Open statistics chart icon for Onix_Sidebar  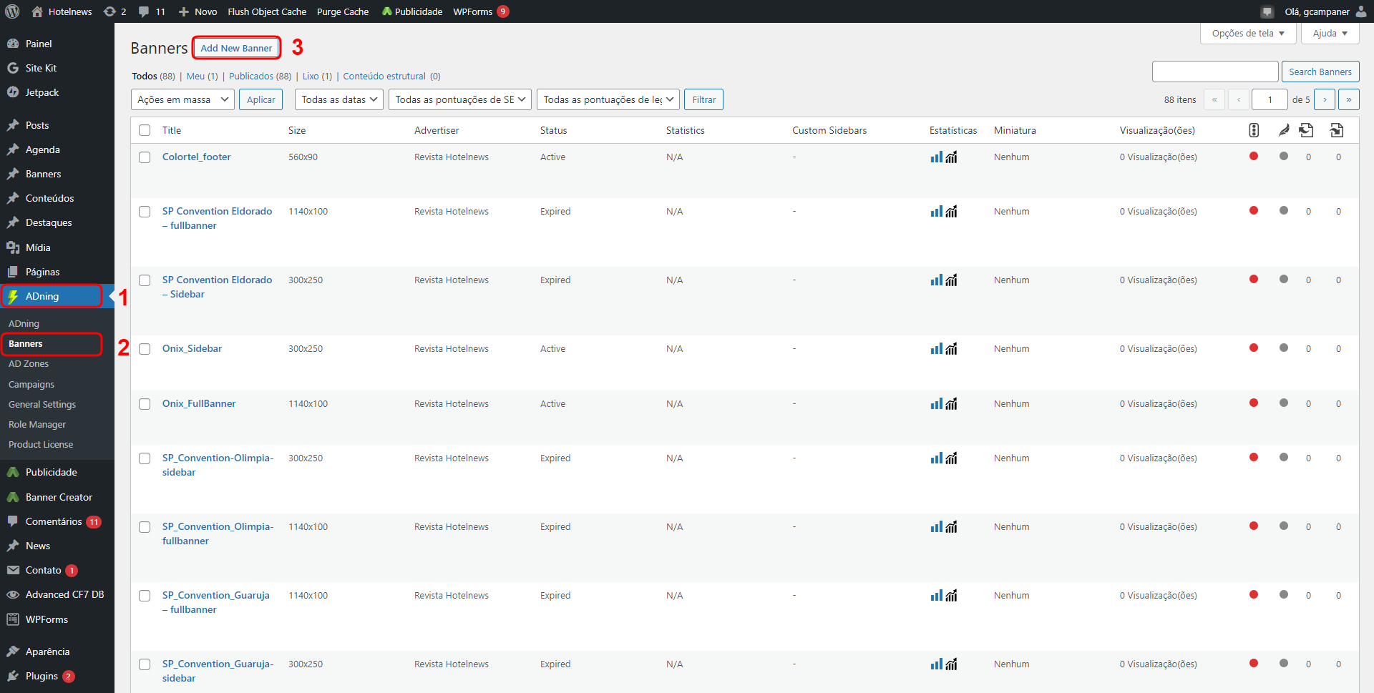click(936, 349)
